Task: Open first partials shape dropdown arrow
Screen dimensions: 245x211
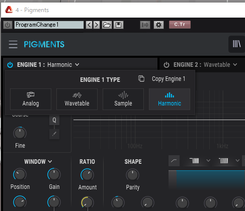Action: point(208,160)
